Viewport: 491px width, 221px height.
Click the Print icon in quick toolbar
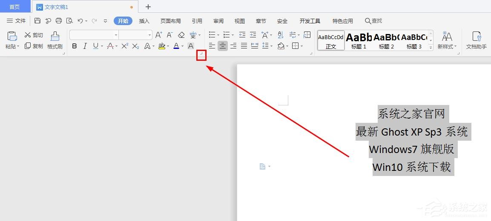pyautogui.click(x=59, y=21)
